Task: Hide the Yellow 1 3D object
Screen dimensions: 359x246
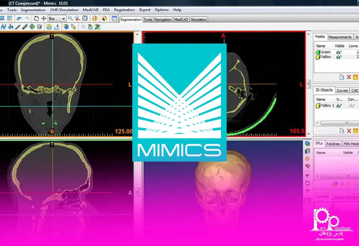Action: point(339,106)
